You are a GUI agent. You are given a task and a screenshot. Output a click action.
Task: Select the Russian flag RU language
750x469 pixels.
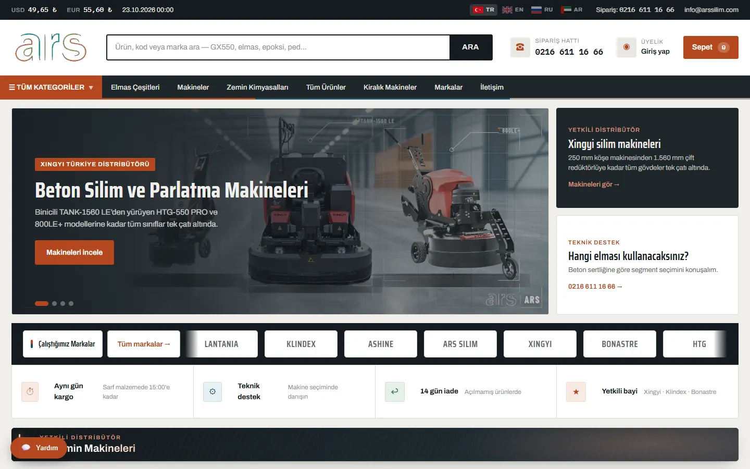(542, 10)
